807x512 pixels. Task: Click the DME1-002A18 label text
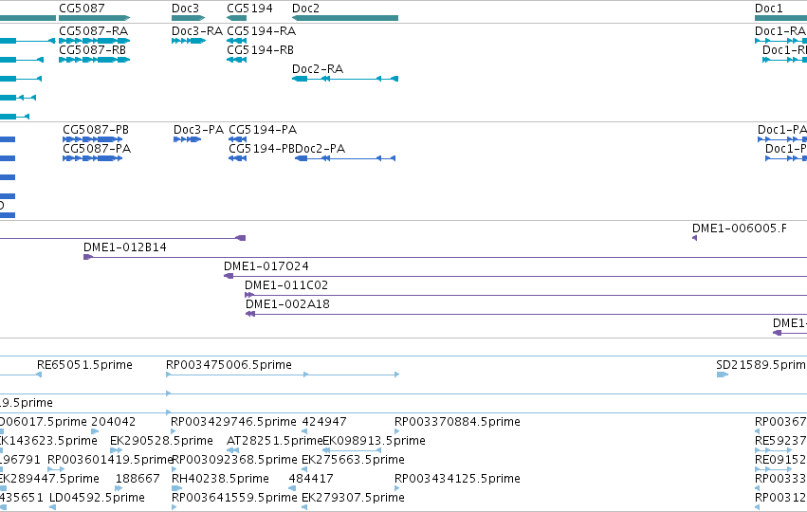287,304
